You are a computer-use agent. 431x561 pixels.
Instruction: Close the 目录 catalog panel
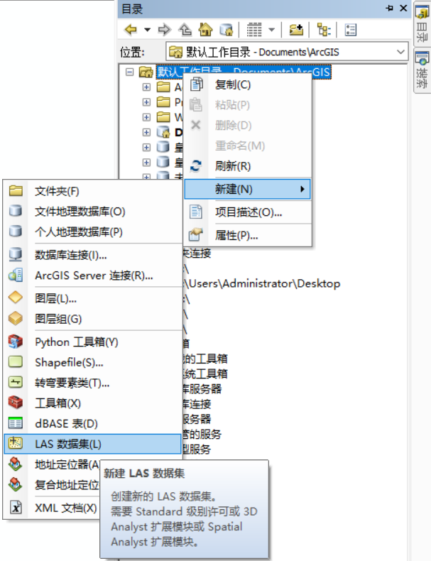click(403, 9)
